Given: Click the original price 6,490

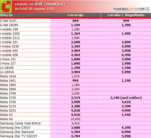Looking at the screenshot, I should click(126, 55).
